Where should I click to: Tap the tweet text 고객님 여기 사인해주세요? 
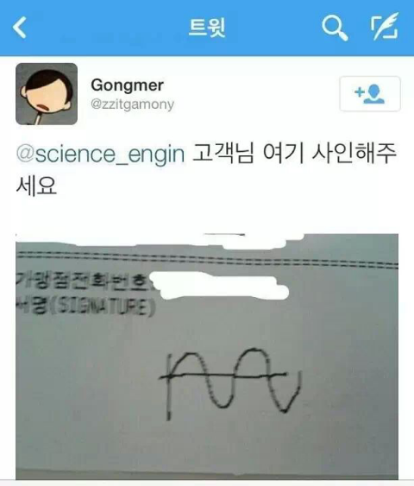tap(206, 169)
